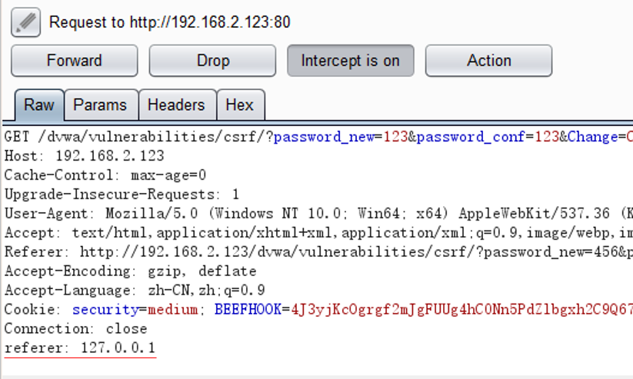Screen dimensions: 633x379
Task: Toggle the 'Intercept is on' button
Action: click(x=350, y=61)
